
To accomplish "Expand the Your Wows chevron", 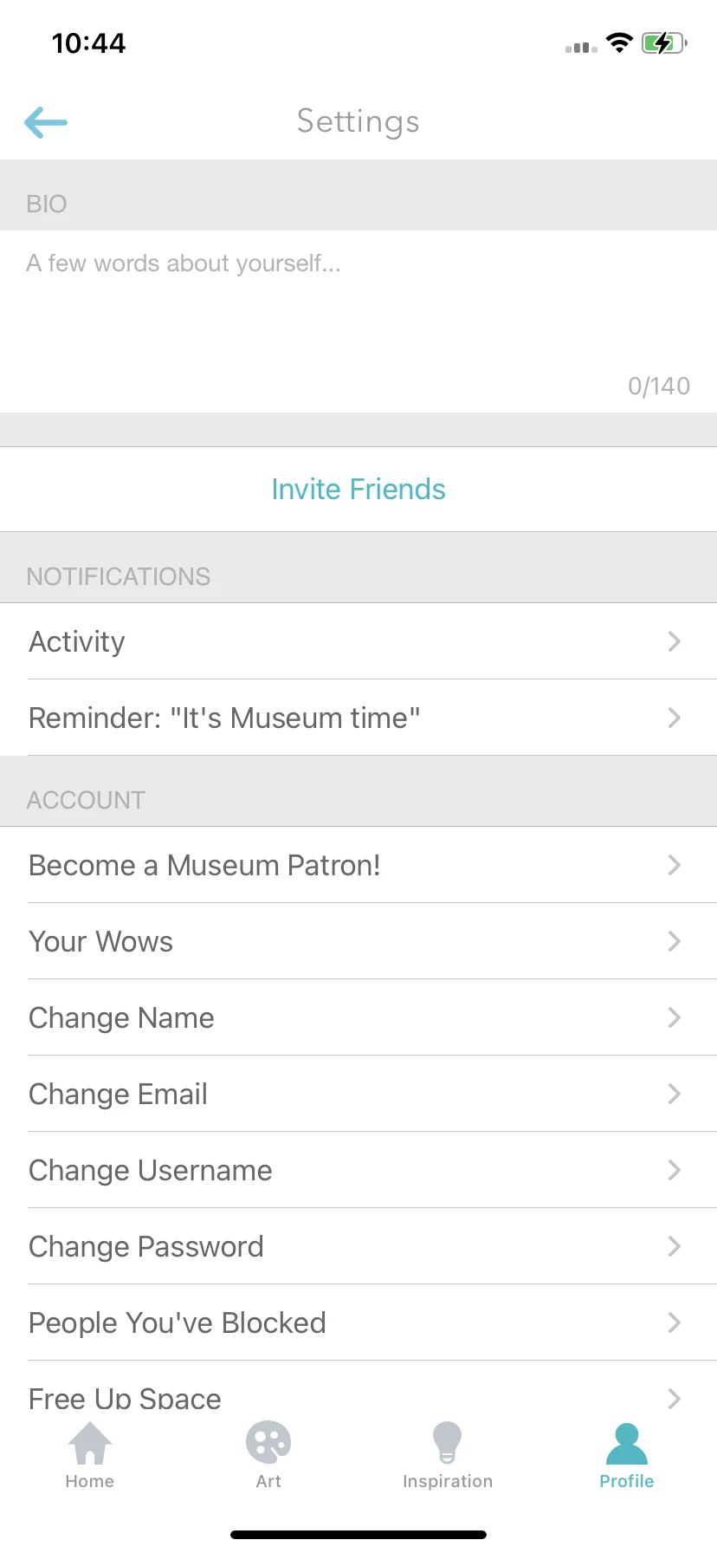I will tap(675, 941).
